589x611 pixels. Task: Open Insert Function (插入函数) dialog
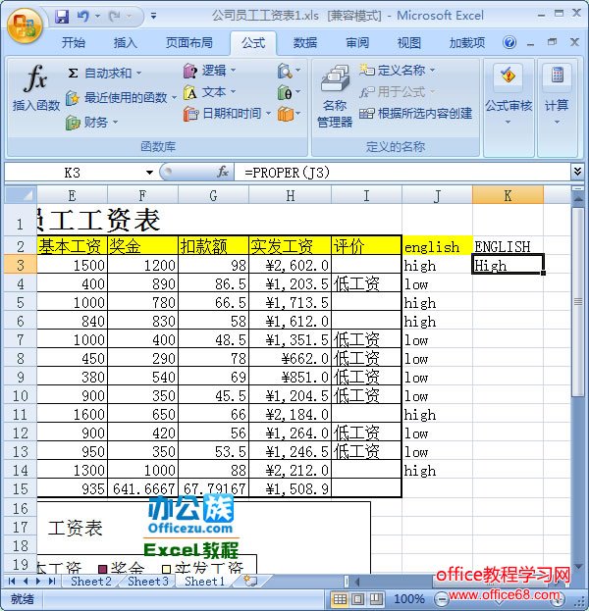(x=36, y=89)
